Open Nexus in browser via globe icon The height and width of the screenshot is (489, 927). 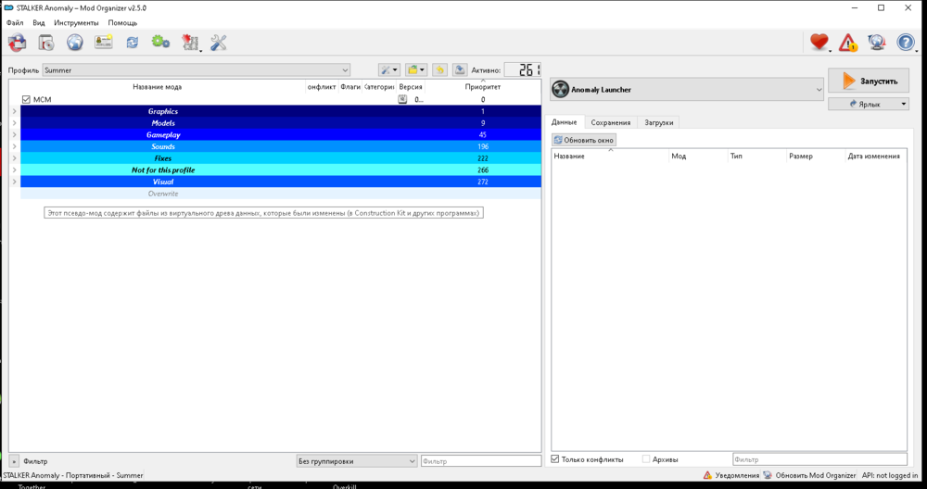pos(74,43)
